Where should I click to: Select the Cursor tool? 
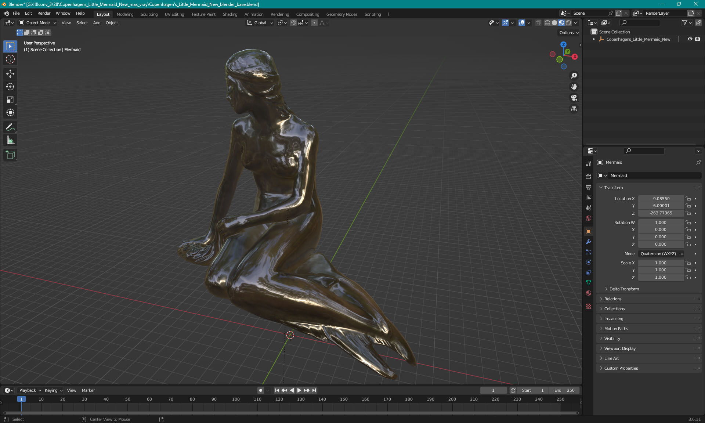click(10, 59)
